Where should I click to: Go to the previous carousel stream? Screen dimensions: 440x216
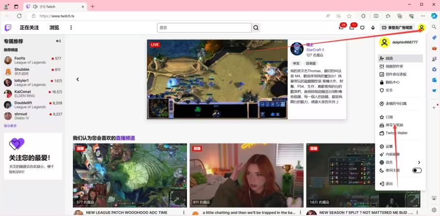click(78, 79)
